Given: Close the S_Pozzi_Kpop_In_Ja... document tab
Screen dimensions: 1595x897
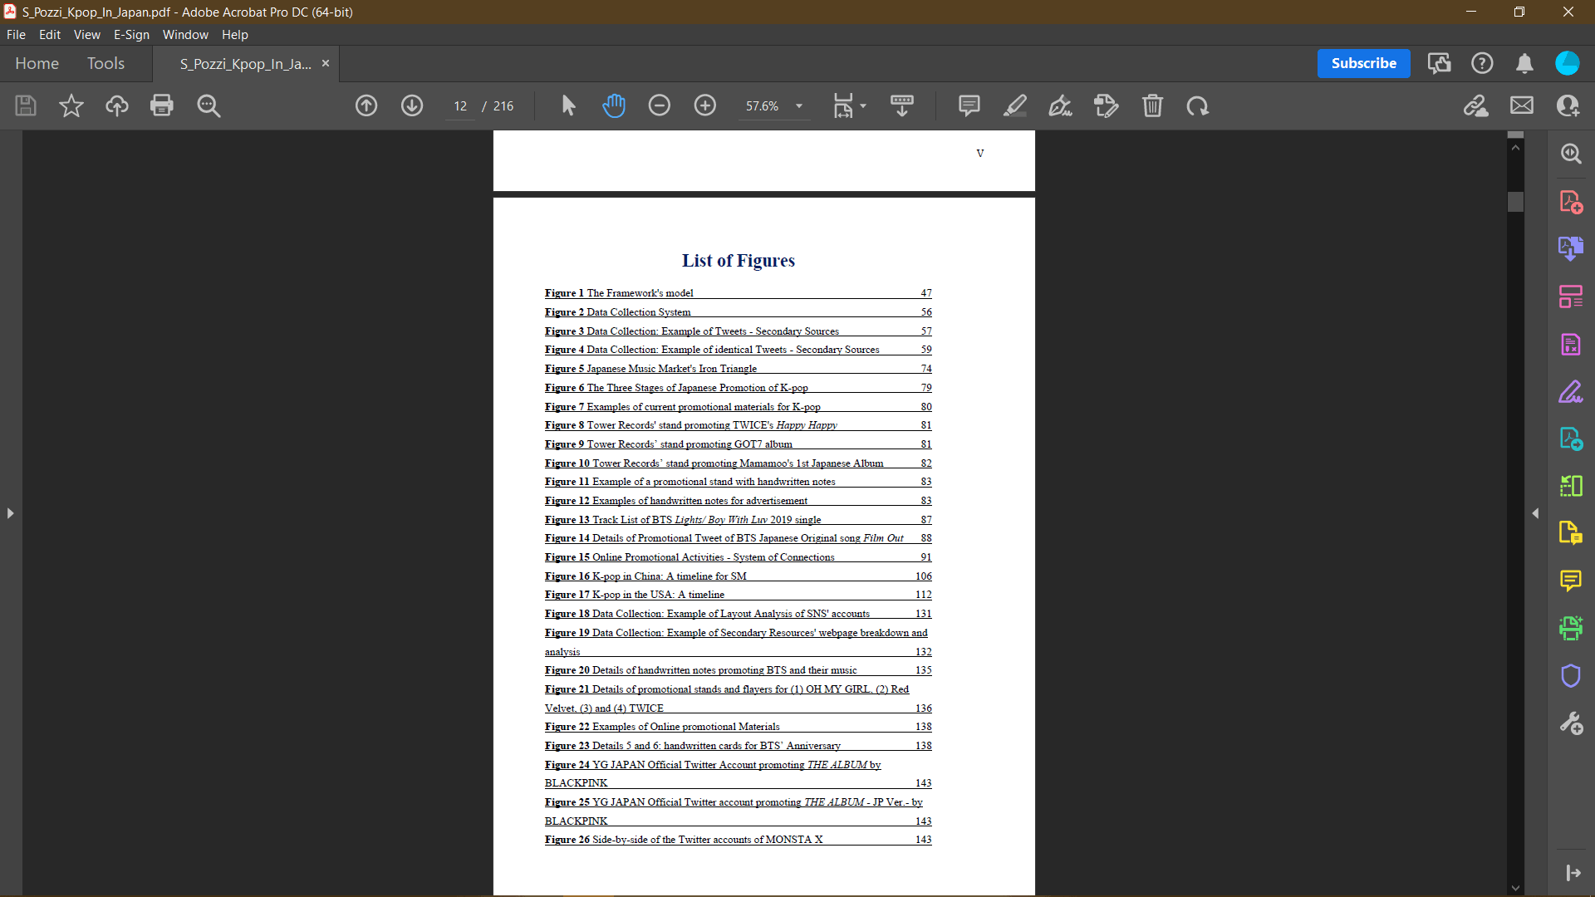Looking at the screenshot, I should coord(326,63).
